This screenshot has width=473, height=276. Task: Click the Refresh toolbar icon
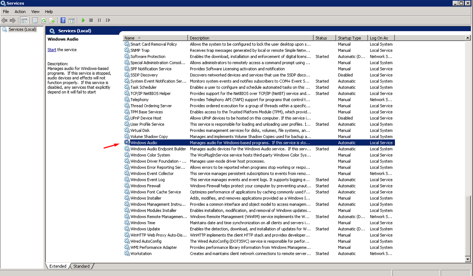tap(43, 20)
